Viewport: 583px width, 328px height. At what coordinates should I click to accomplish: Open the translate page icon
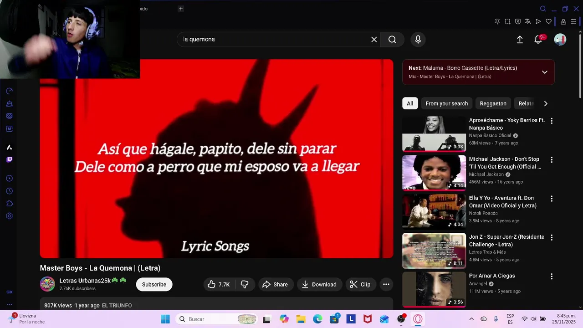528,21
